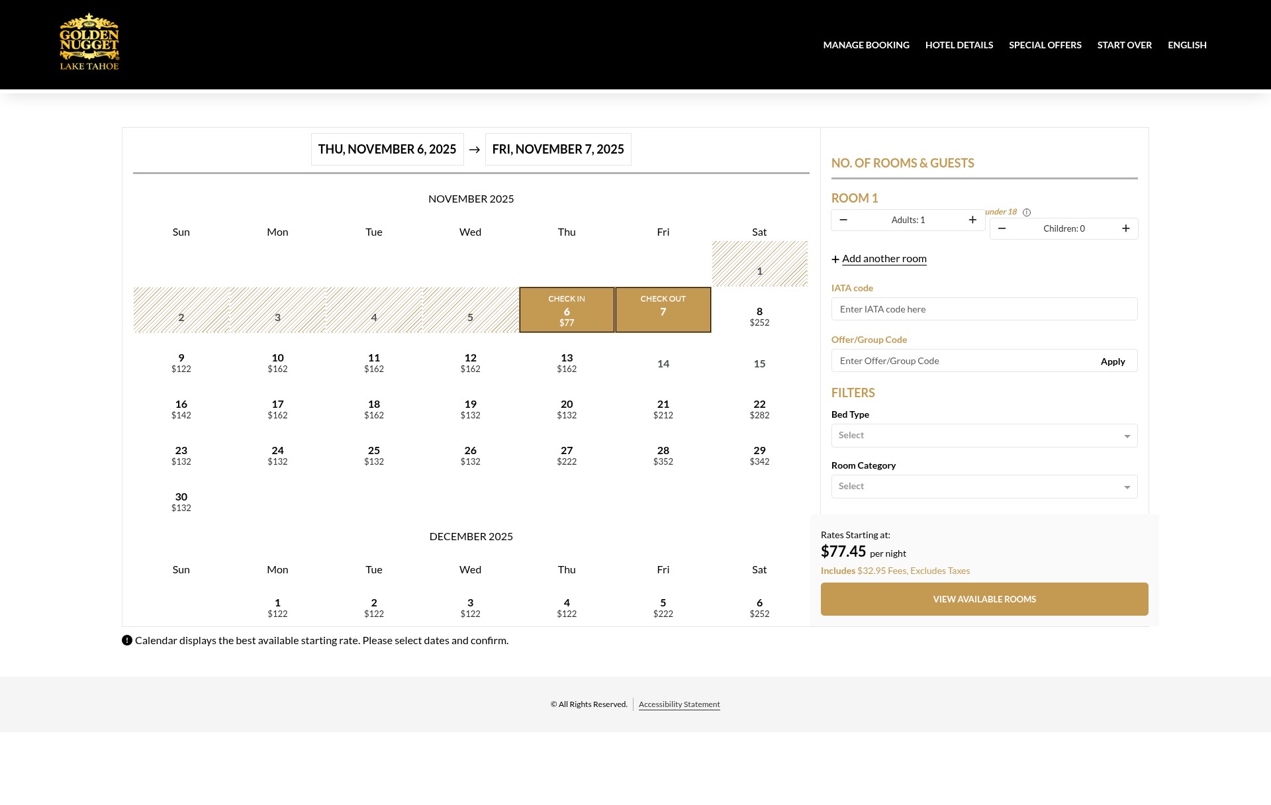Click the $77.45 starting rate text
The height and width of the screenshot is (805, 1271).
[x=843, y=551]
